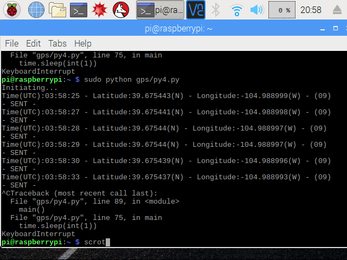The height and width of the screenshot is (260, 347).
Task: Click the Time(UTC):03:58:27 output line
Action: pyautogui.click(x=166, y=112)
